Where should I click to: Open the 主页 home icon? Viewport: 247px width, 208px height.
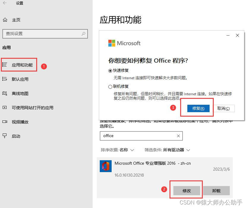click(x=5, y=20)
